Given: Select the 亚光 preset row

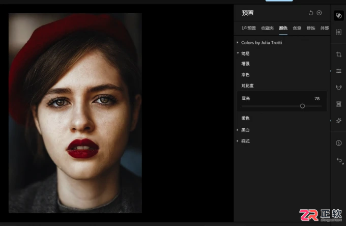Looking at the screenshot, I should pos(282,101).
